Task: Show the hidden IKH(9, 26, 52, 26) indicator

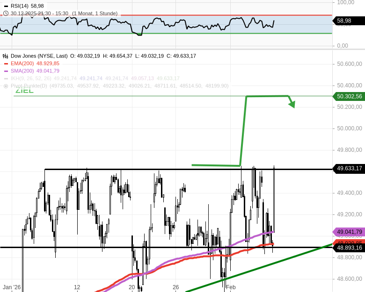Action: click(29, 78)
